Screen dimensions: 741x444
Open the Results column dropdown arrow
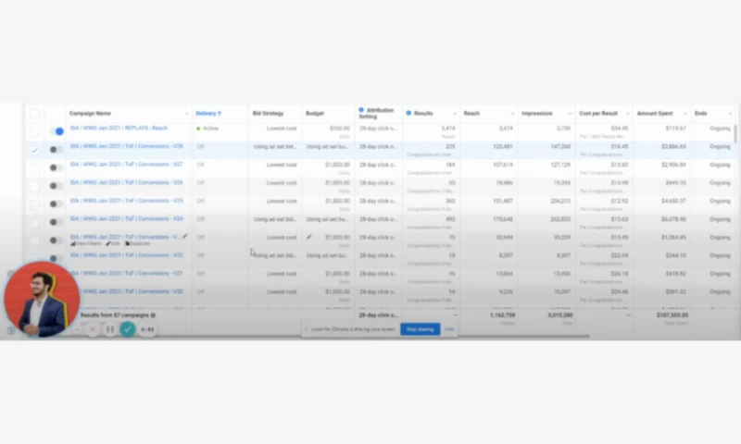click(455, 114)
